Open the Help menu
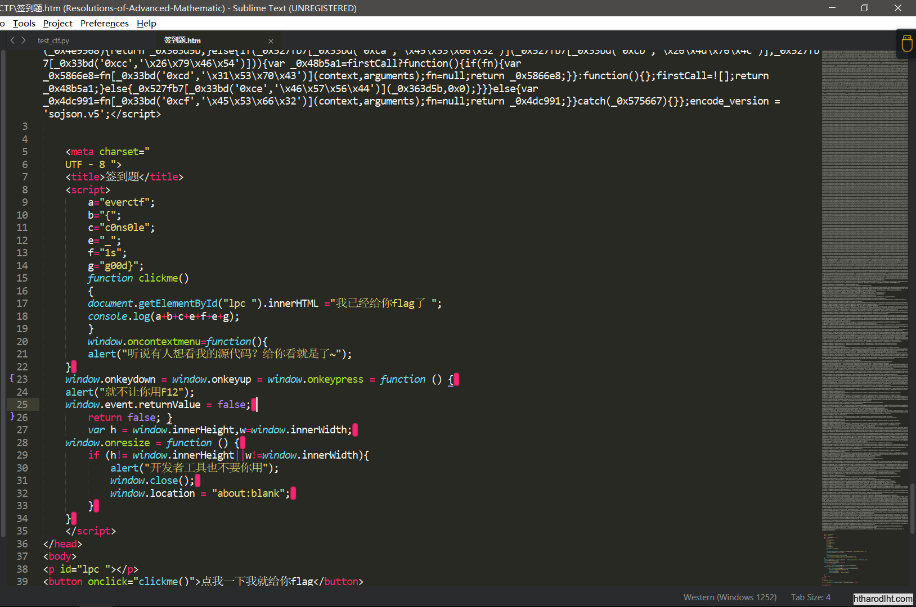916x607 pixels. click(146, 24)
